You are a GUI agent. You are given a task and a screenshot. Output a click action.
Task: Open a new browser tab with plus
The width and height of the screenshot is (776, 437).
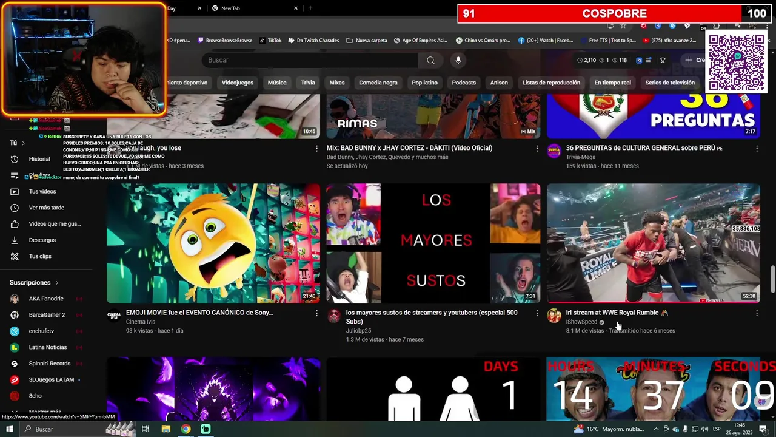tap(310, 8)
